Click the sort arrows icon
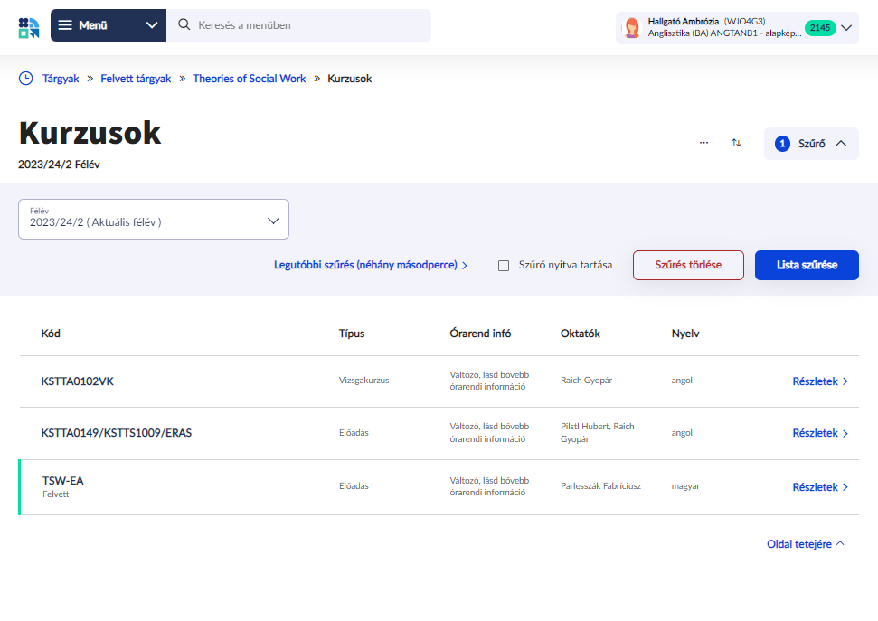 click(x=737, y=143)
